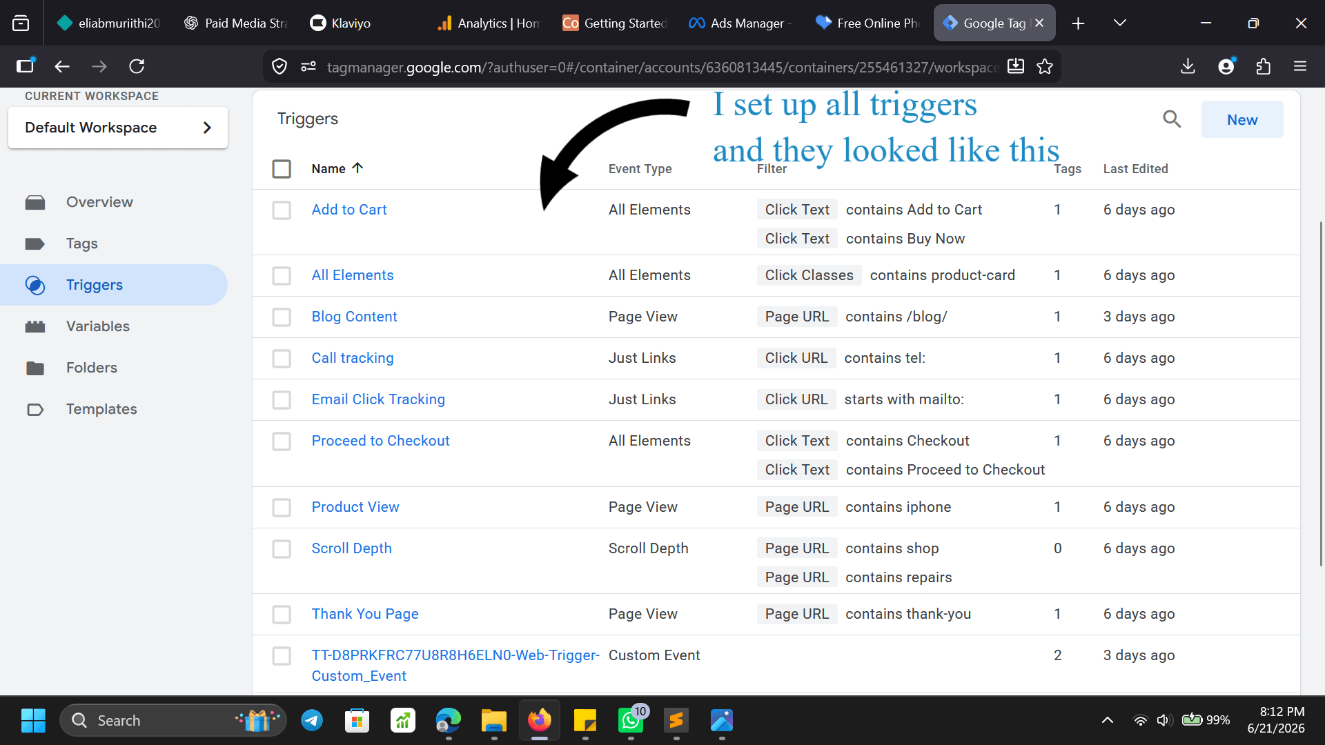1325x745 pixels.
Task: Check the Email Click Tracking checkbox
Action: (x=282, y=400)
